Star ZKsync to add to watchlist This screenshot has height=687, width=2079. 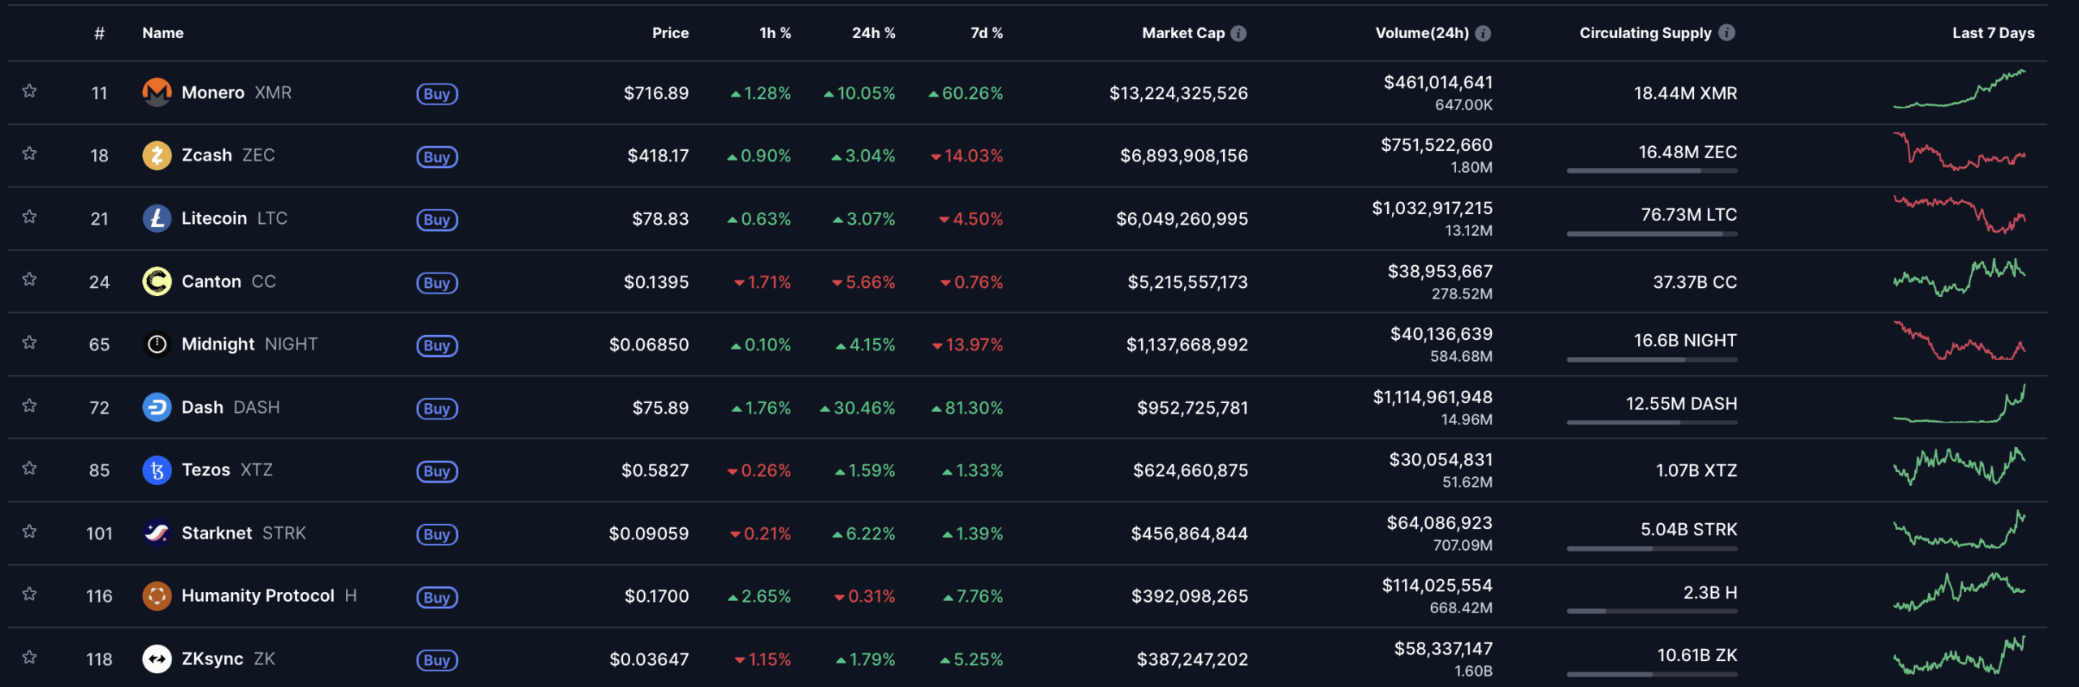coord(29,657)
